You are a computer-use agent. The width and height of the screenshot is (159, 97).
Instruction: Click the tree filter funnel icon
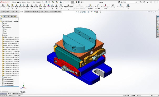[x=1, y=19]
